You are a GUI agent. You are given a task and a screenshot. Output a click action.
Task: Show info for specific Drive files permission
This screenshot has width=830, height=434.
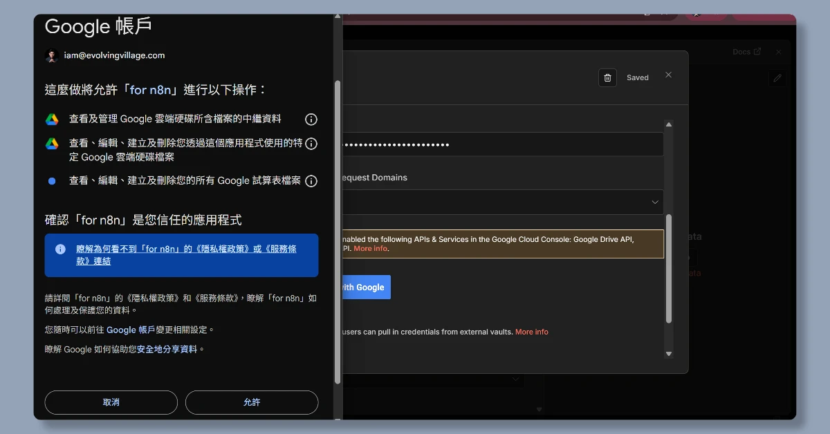[311, 144]
